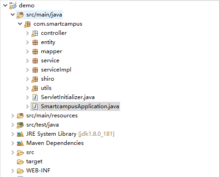Click the demo Maven project icon

pyautogui.click(x=13, y=6)
